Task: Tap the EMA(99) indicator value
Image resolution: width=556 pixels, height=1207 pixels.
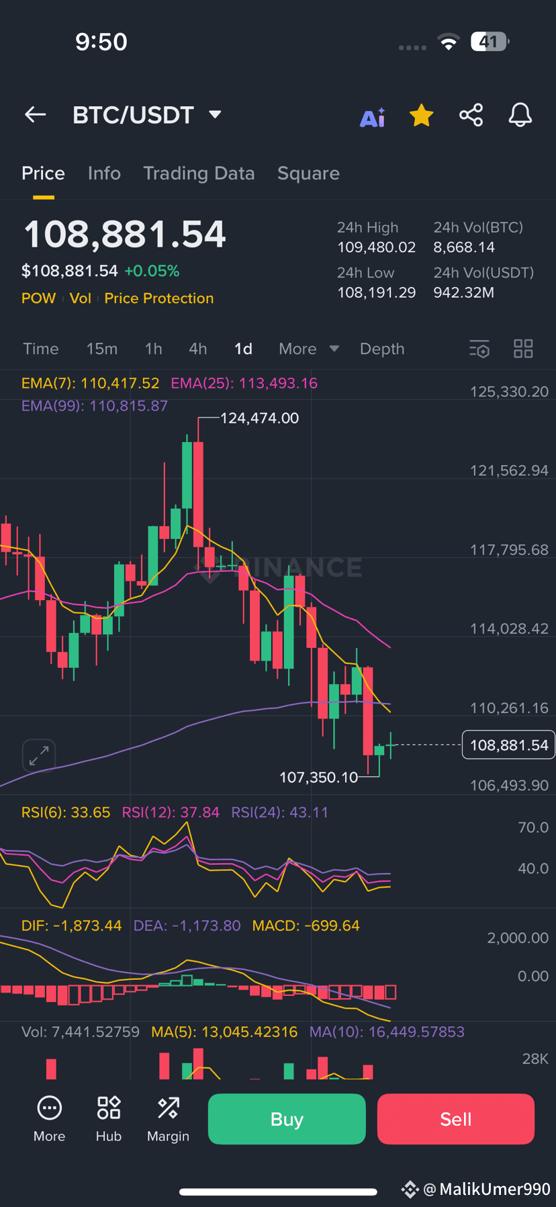Action: 95,406
